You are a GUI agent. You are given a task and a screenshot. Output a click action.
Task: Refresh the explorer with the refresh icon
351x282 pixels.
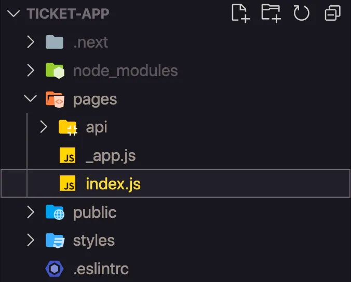coord(301,13)
